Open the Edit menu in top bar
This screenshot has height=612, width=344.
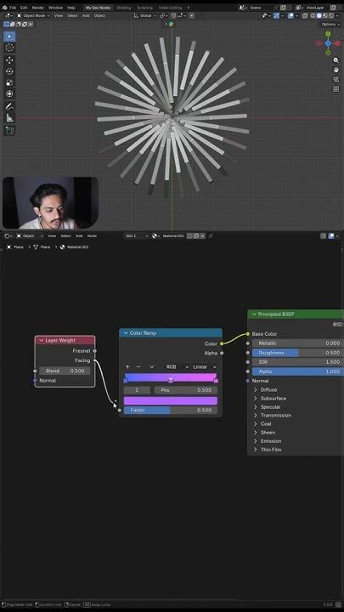[24, 8]
